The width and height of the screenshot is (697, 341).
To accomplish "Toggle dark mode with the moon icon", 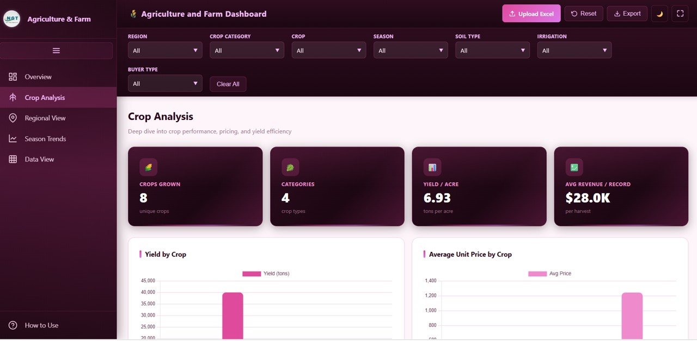I will [x=659, y=14].
